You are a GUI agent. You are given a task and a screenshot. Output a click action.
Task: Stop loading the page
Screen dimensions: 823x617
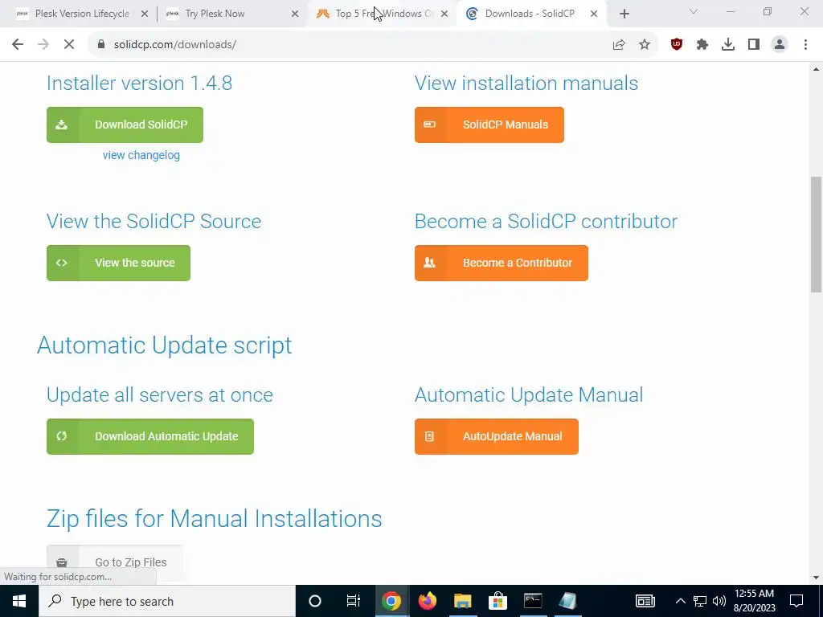(69, 45)
